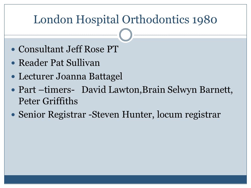Click the name Brain Selwyn Barnett
This screenshot has height=188, width=251.
pos(187,90)
